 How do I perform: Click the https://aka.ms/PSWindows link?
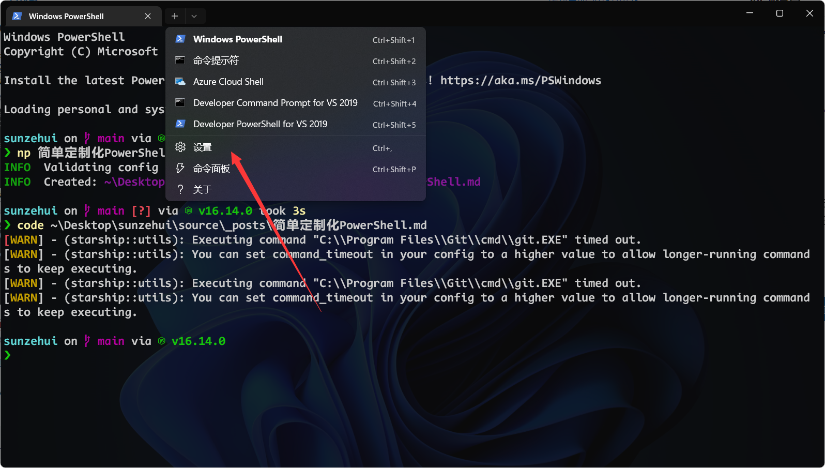(521, 80)
